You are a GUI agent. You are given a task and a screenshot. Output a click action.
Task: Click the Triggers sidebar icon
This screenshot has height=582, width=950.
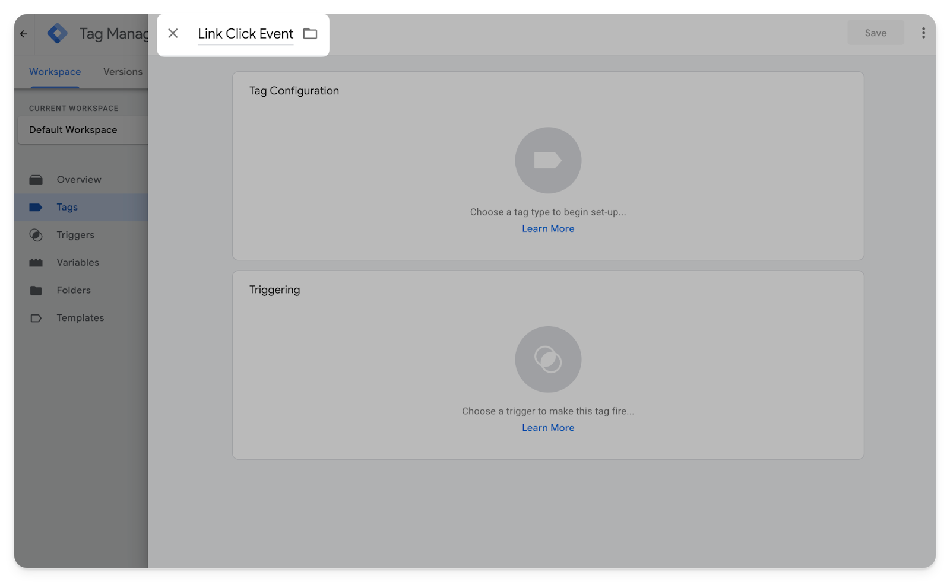click(x=36, y=235)
